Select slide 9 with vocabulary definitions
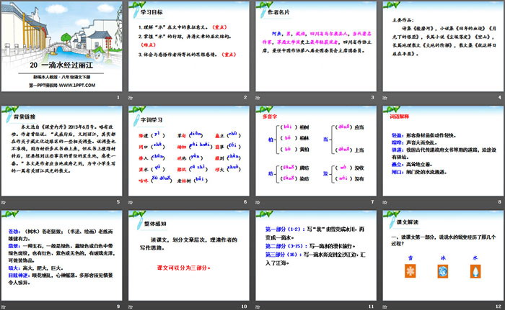Viewport: 505px width, 310px height. [62, 255]
